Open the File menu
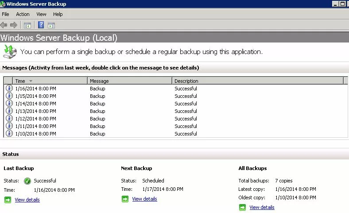The width and height of the screenshot is (349, 213). coord(6,14)
